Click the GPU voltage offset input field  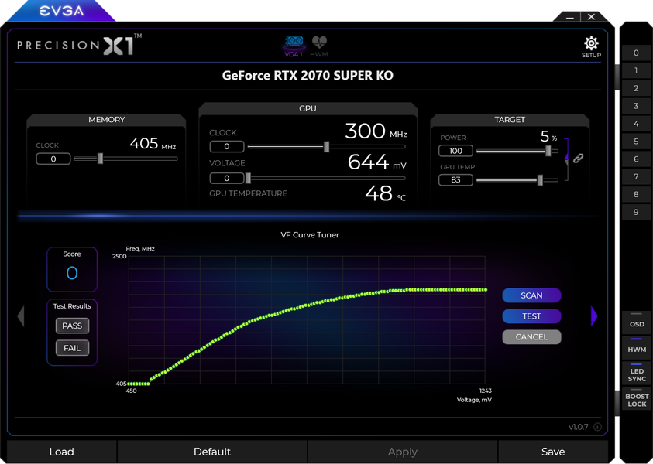226,178
